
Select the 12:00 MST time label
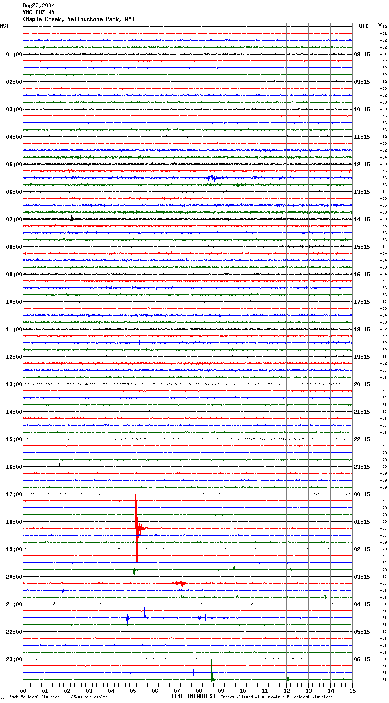(x=14, y=357)
